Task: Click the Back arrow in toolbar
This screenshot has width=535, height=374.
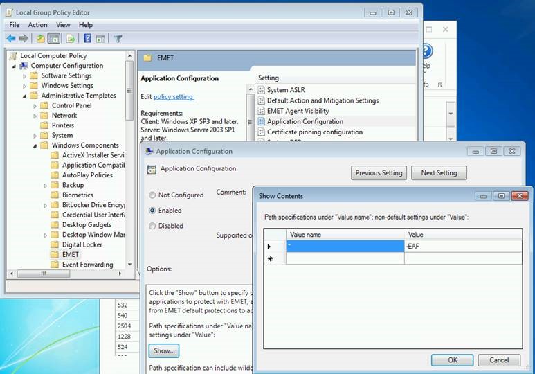Action: 10,39
